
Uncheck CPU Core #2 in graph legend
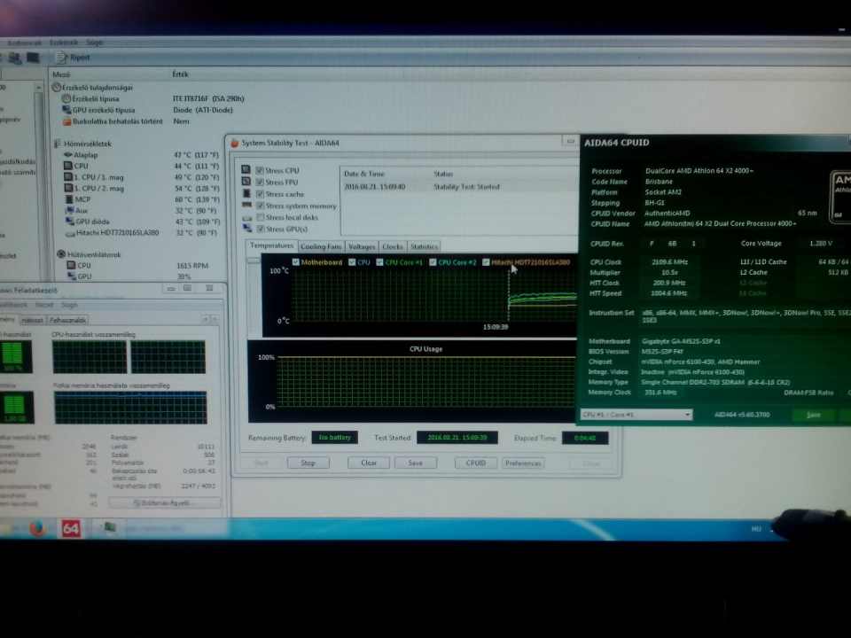[433, 262]
